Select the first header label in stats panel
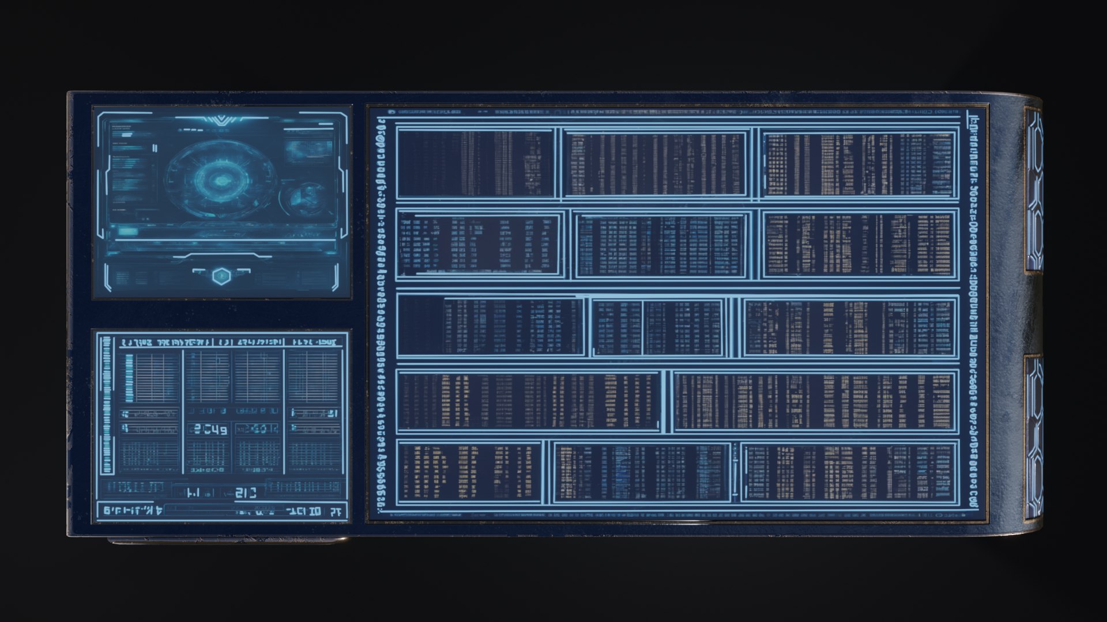The height and width of the screenshot is (622, 1107). 136,343
